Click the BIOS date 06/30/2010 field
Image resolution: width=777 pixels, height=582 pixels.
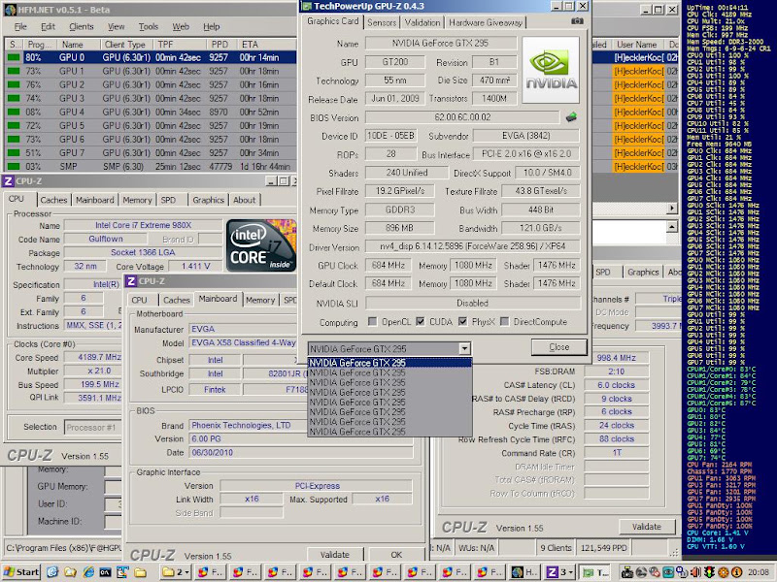click(x=301, y=452)
